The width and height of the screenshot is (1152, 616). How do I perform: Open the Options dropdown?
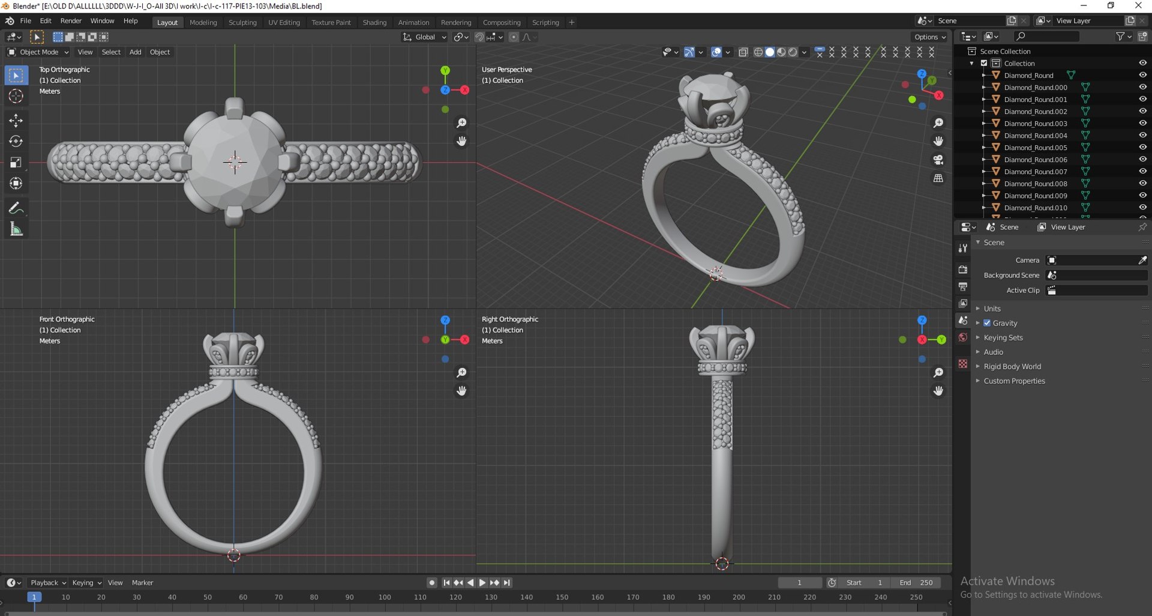tap(930, 37)
